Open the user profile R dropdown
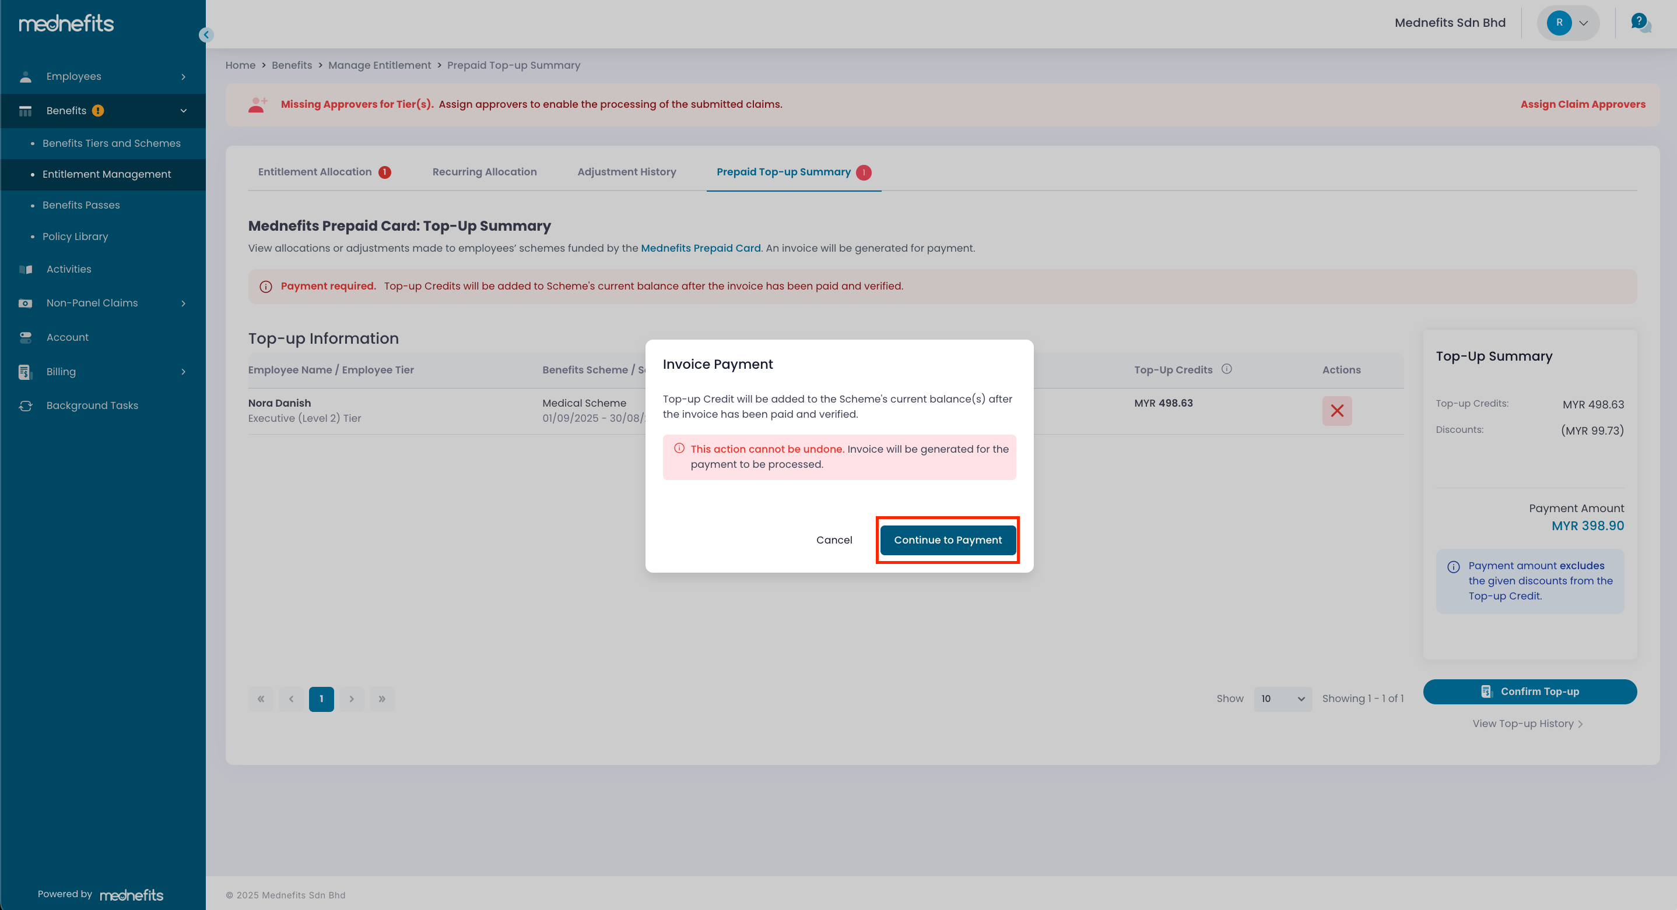Screen dimensions: 1677x910 [x=1567, y=23]
